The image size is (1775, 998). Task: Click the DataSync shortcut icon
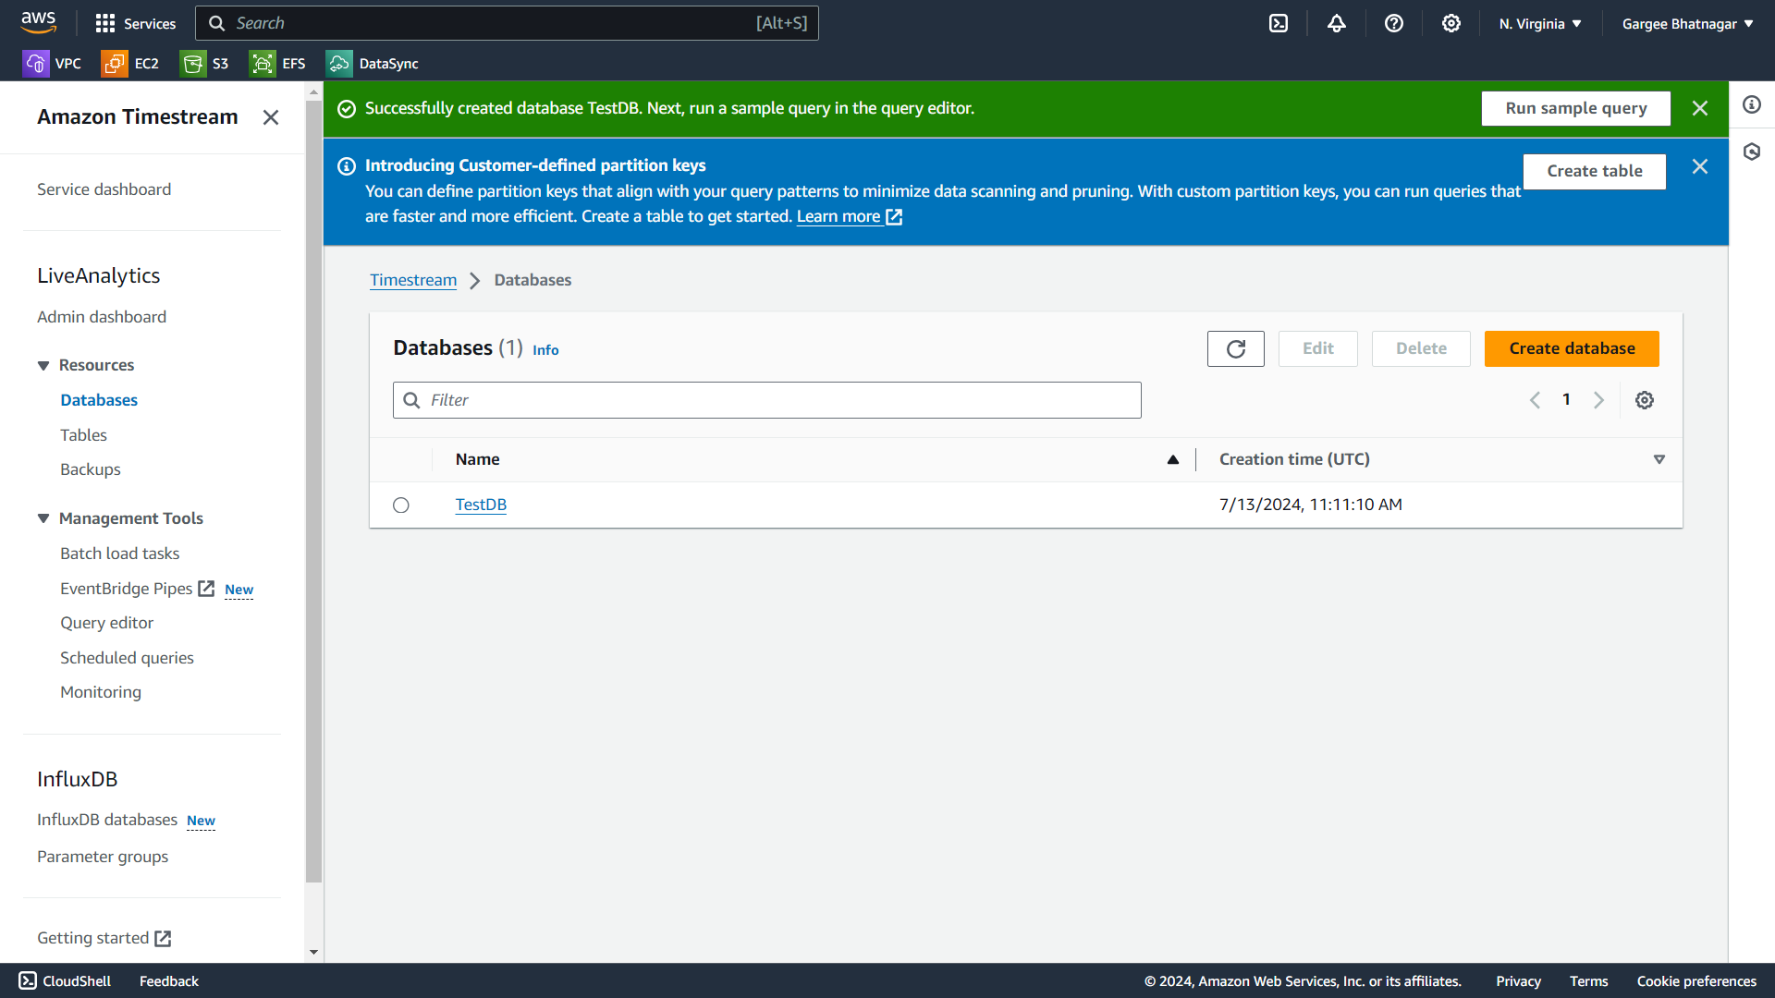click(x=339, y=64)
